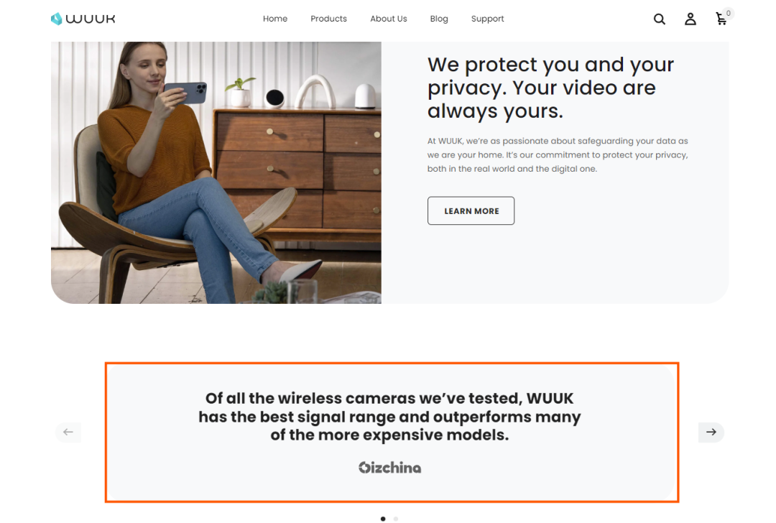The width and height of the screenshot is (776, 523).
Task: Click the WUUK logo
Action: pos(83,19)
